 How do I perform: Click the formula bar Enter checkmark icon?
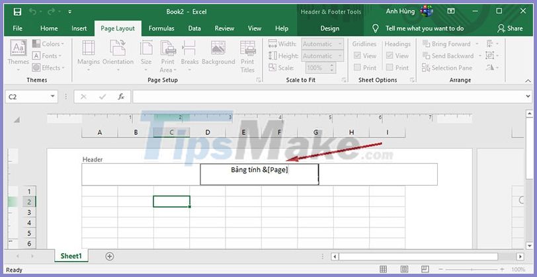pos(102,97)
